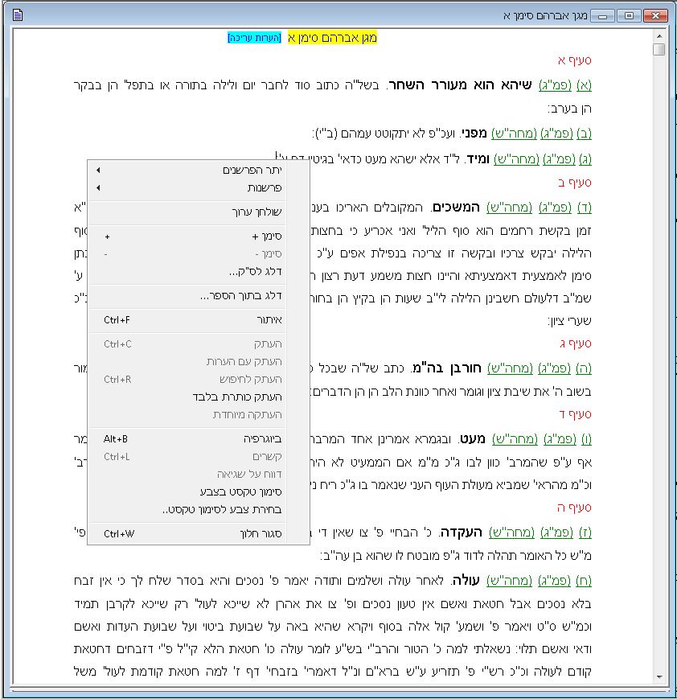Open (מחה"ש) link in paragraph (ד)

509,207
